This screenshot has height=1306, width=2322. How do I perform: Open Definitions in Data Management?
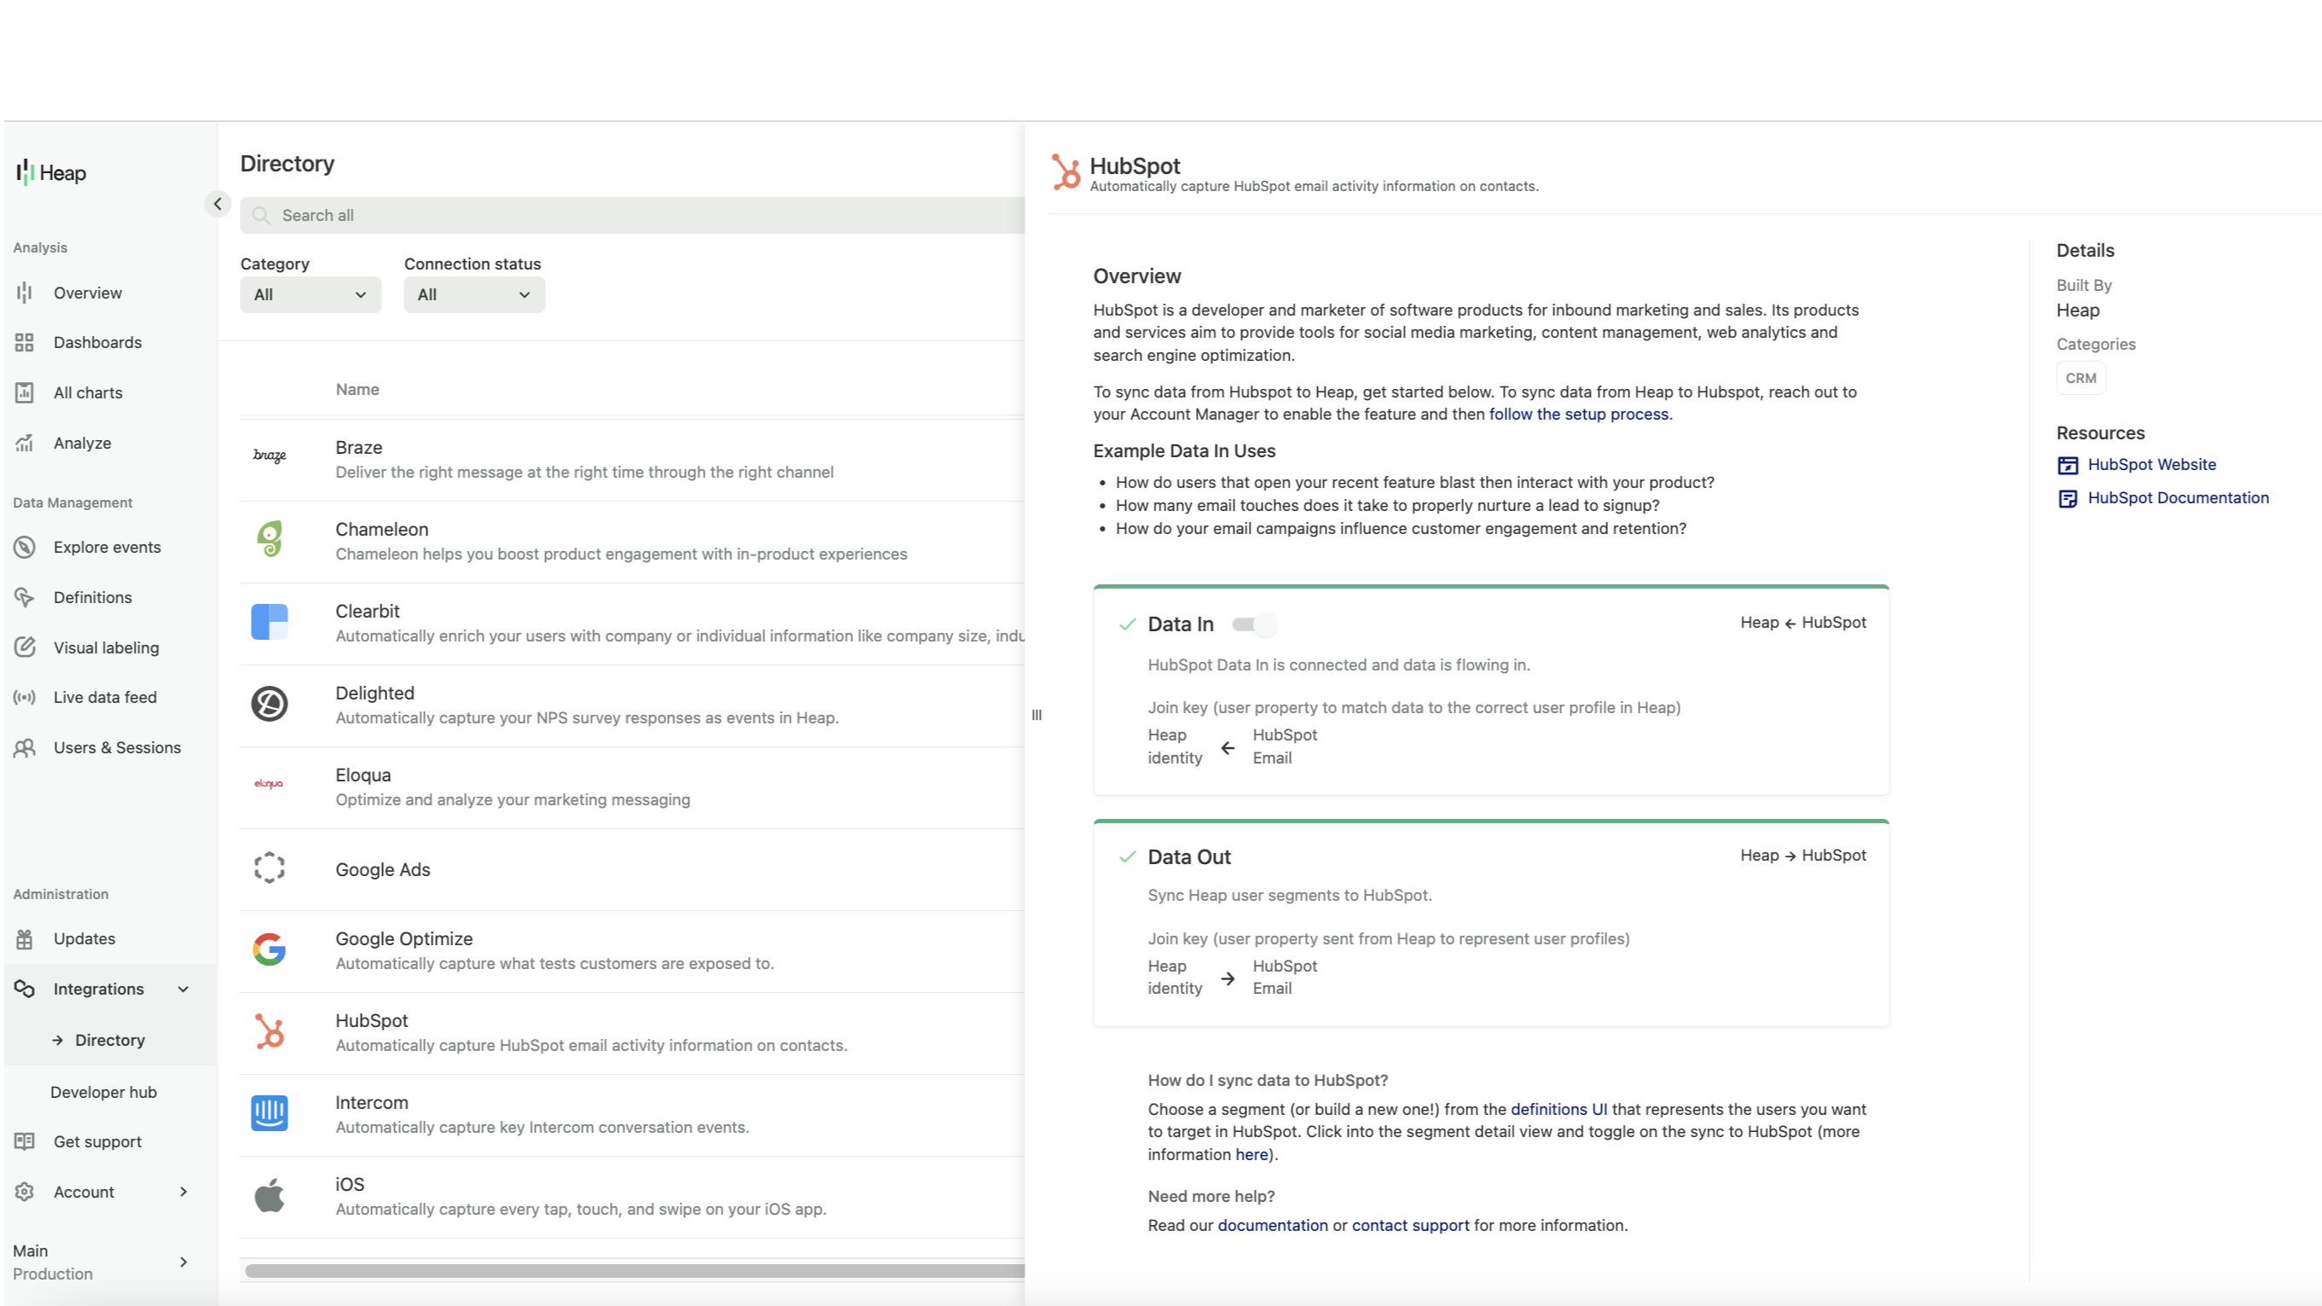[x=93, y=596]
